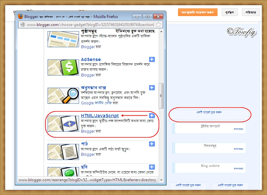267x195 pixels.
Task: Click bottom-right add-a-gadget link in layout
Action: [x=230, y=185]
